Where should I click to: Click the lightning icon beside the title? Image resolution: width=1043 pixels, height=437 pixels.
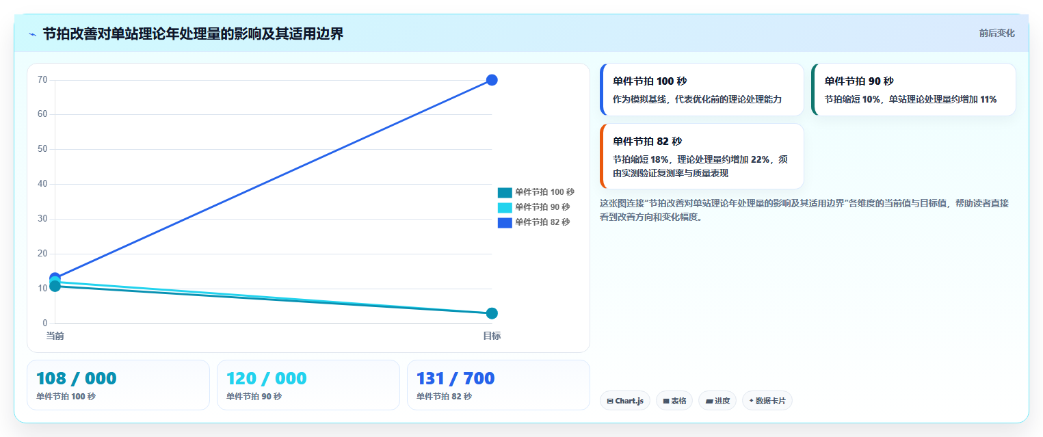[32, 34]
